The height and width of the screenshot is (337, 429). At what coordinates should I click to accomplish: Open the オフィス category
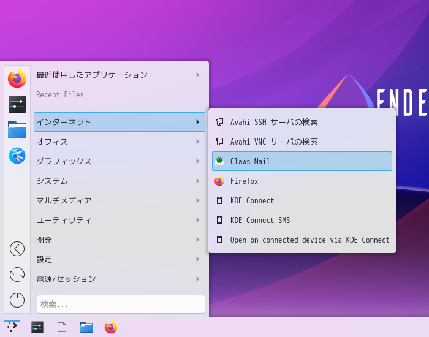point(120,142)
